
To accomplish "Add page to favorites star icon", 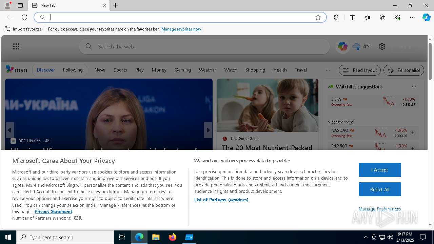I will click(318, 17).
